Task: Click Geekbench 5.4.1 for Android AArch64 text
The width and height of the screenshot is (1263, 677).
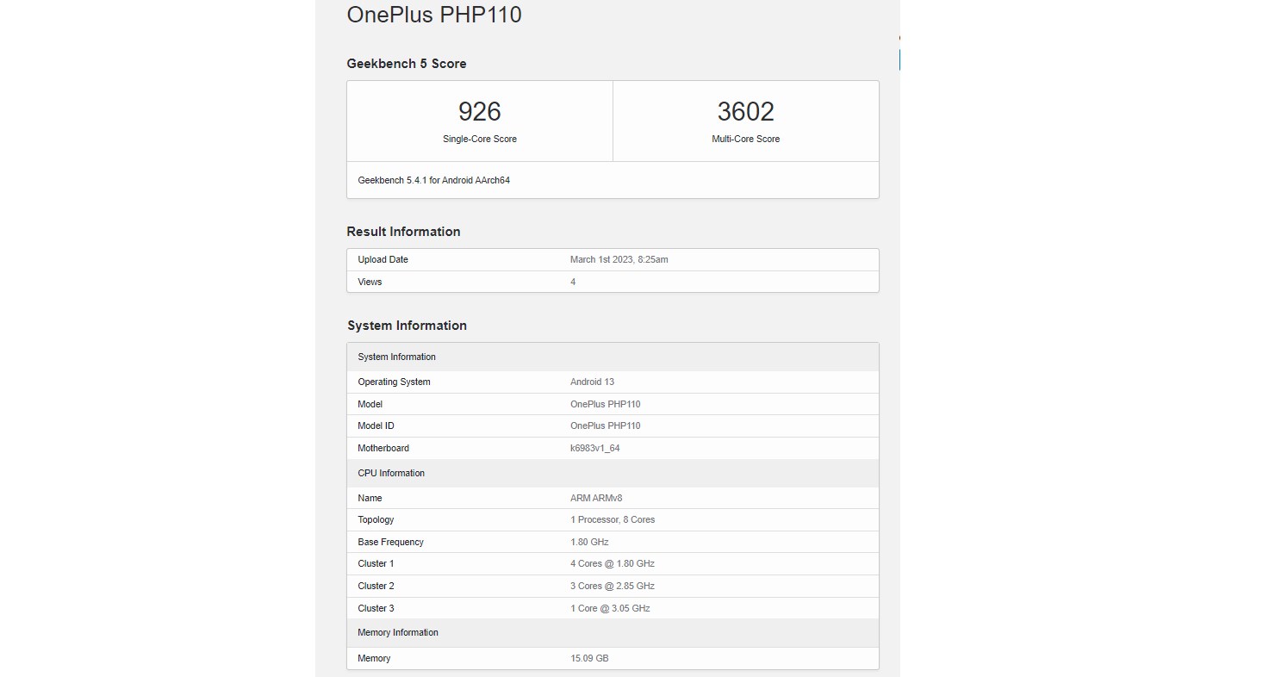Action: (434, 181)
